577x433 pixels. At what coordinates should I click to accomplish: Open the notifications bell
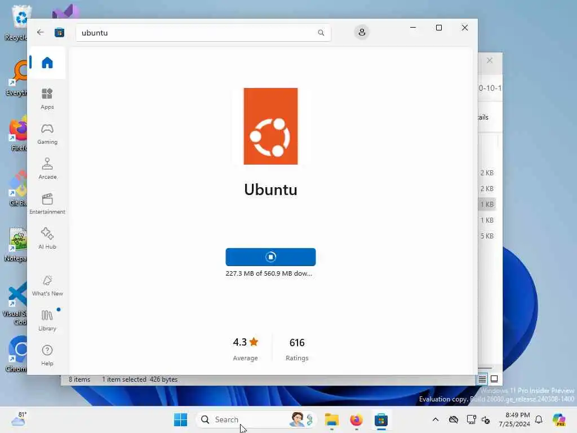(x=539, y=419)
